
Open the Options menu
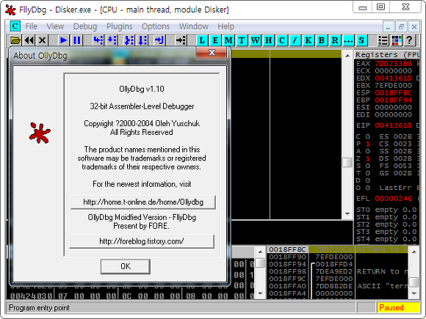[x=156, y=26]
